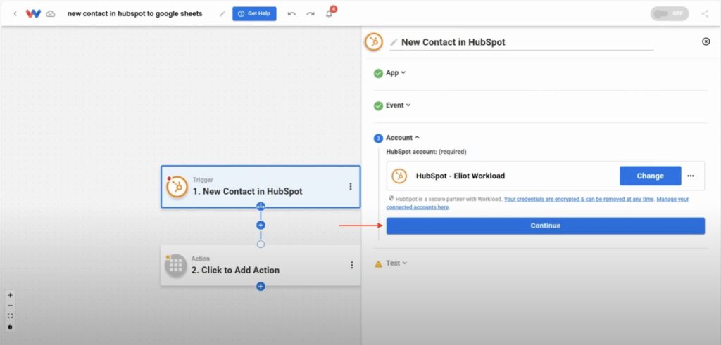Open account three-dots options menu
Screen dimensions: 721x345
(690, 176)
